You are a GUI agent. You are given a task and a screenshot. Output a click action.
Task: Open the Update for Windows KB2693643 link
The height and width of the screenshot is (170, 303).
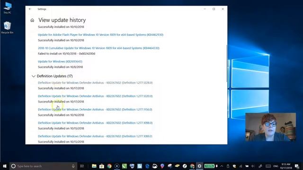[60, 61]
